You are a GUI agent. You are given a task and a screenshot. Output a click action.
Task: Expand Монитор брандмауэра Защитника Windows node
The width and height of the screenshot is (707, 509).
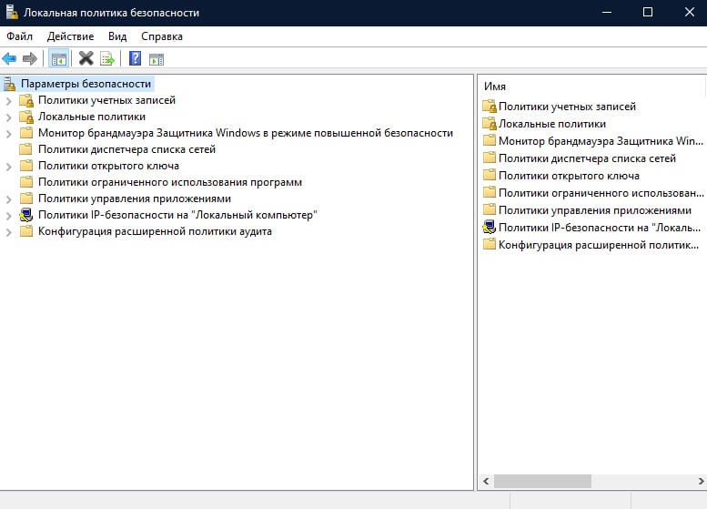tap(8, 134)
